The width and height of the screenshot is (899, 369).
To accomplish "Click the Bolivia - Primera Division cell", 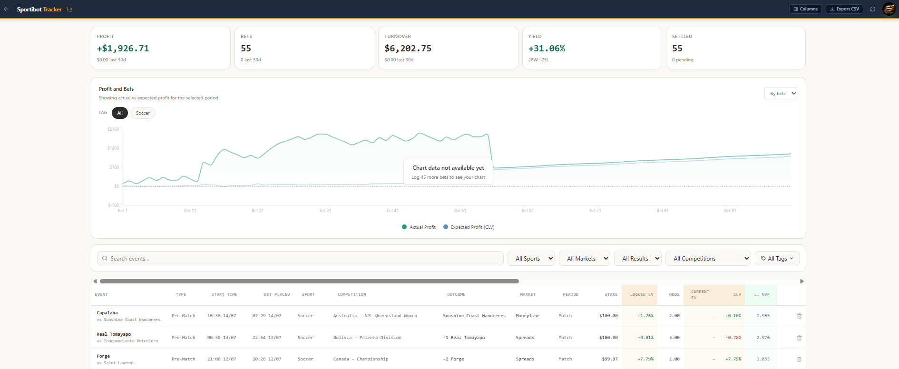I will pos(367,338).
